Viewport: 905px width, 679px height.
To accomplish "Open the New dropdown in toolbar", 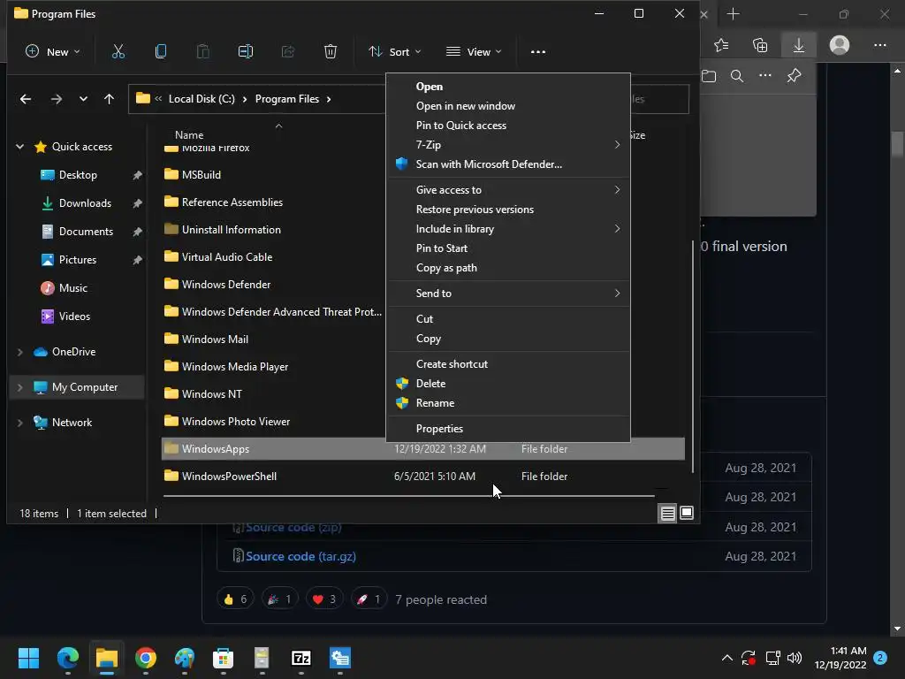I will (x=53, y=52).
